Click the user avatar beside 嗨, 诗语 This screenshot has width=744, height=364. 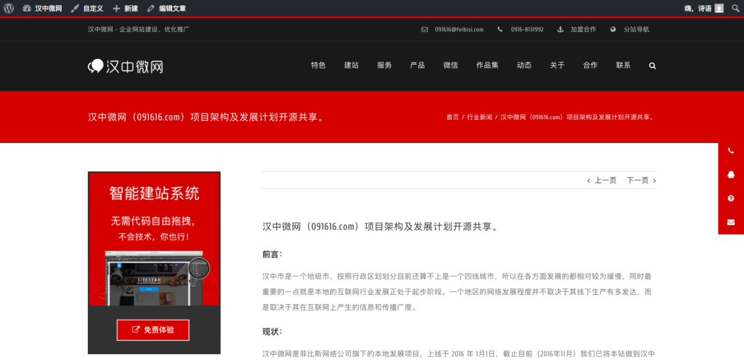tap(719, 9)
